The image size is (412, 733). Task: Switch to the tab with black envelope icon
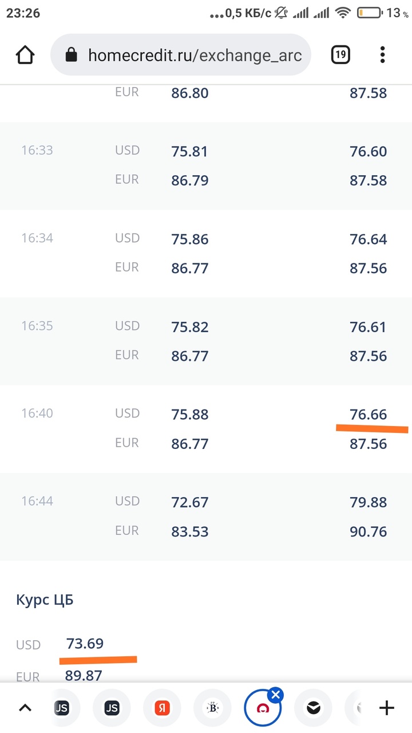[313, 708]
